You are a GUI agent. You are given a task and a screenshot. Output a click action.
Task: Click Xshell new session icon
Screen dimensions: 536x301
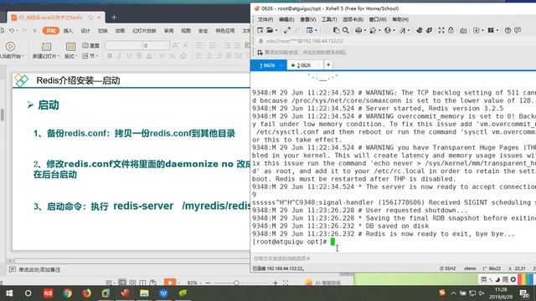point(260,30)
